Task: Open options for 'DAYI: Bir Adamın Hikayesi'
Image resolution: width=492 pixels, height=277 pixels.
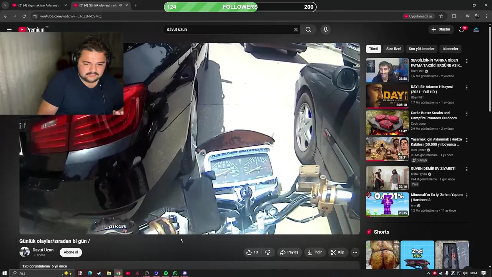Action: [467, 87]
